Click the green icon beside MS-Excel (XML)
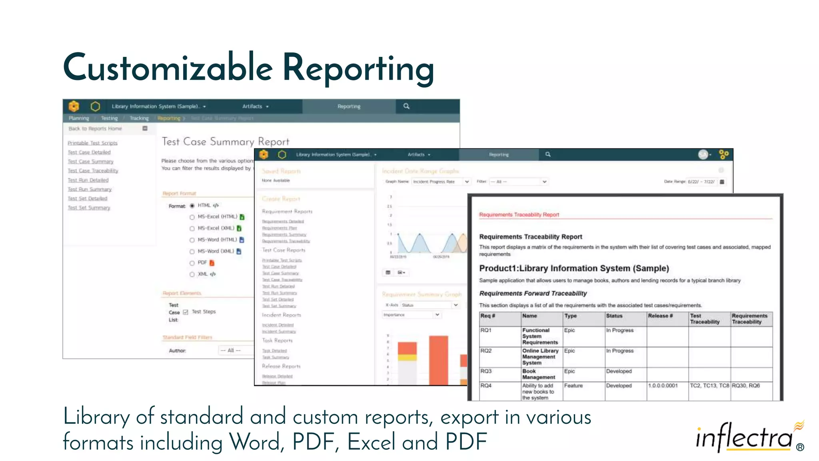This screenshot has width=819, height=461. [x=239, y=228]
